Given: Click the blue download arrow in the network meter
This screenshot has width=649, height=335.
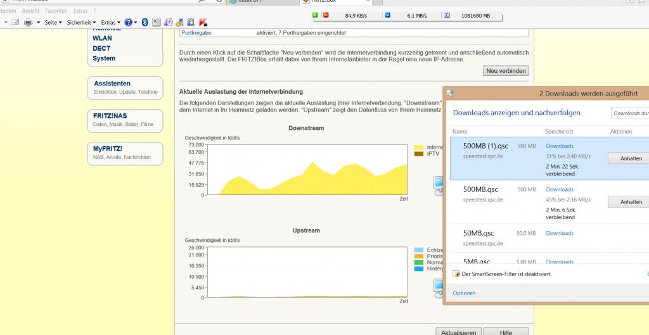Looking at the screenshot, I should [x=388, y=15].
